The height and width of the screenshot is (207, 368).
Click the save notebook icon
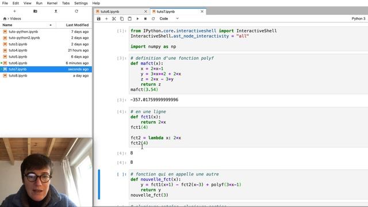coord(98,18)
